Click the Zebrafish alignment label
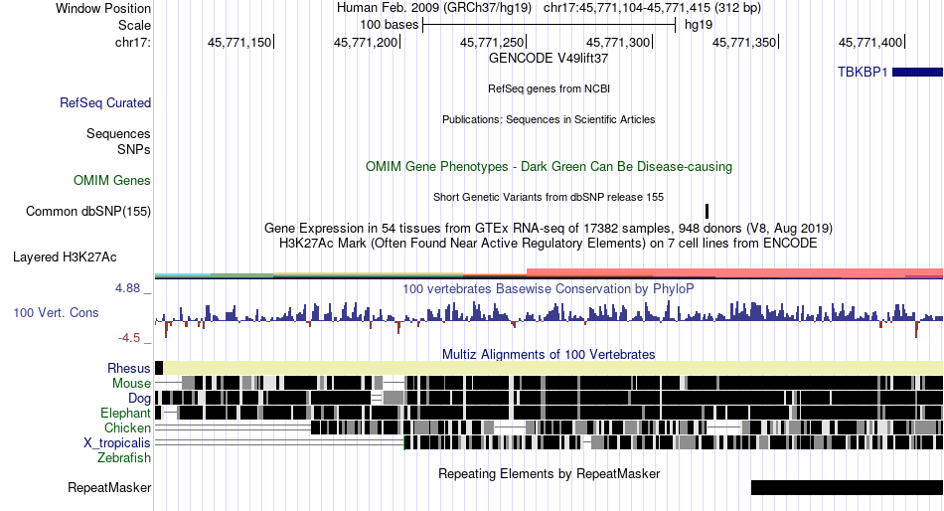Viewport: 944px width, 511px height. coord(124,458)
